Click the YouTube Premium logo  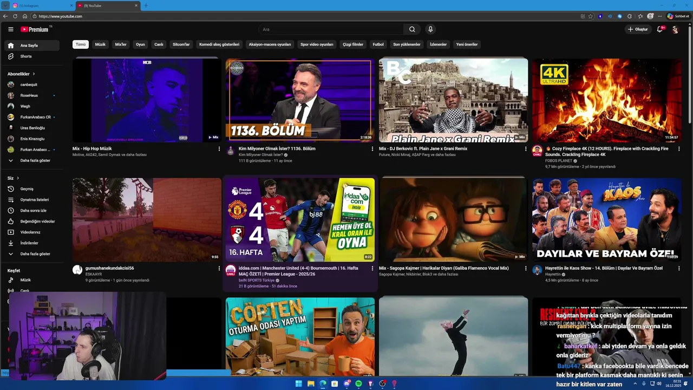coord(35,29)
